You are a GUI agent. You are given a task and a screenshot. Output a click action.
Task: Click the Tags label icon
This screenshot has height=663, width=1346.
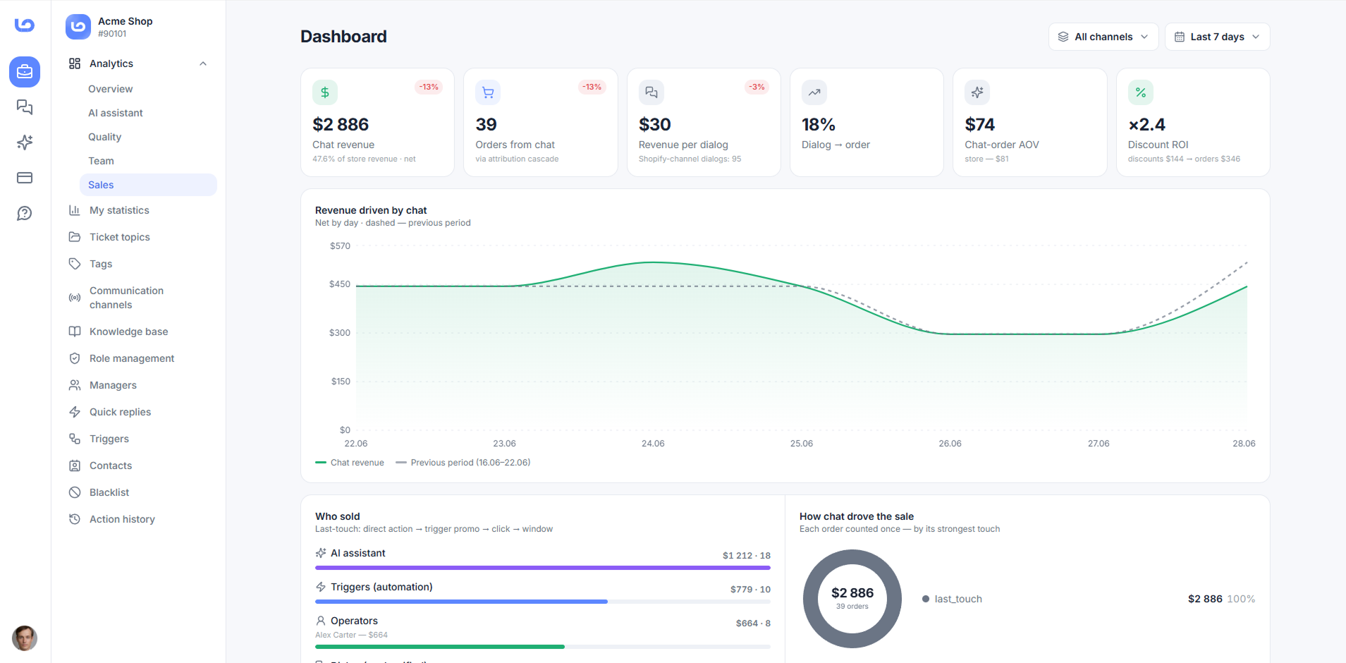click(x=75, y=264)
